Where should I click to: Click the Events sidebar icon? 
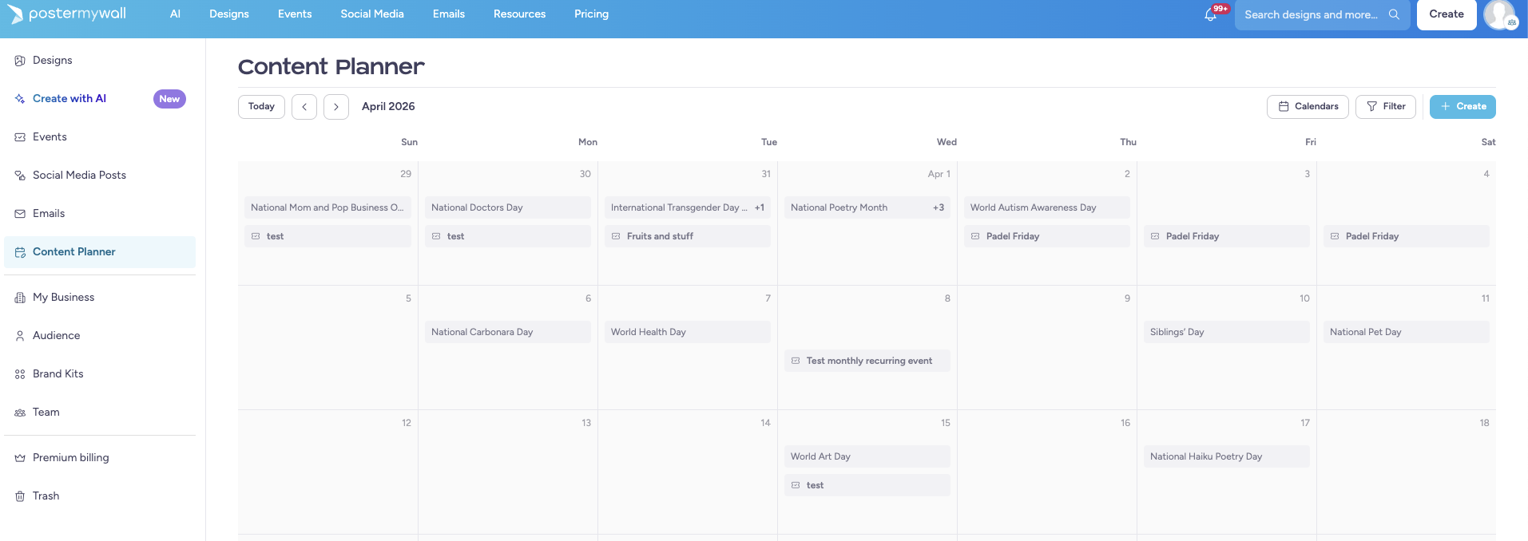(20, 137)
